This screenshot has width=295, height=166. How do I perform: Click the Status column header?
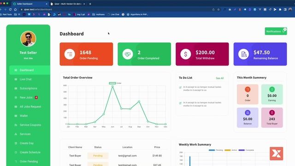[98, 147]
